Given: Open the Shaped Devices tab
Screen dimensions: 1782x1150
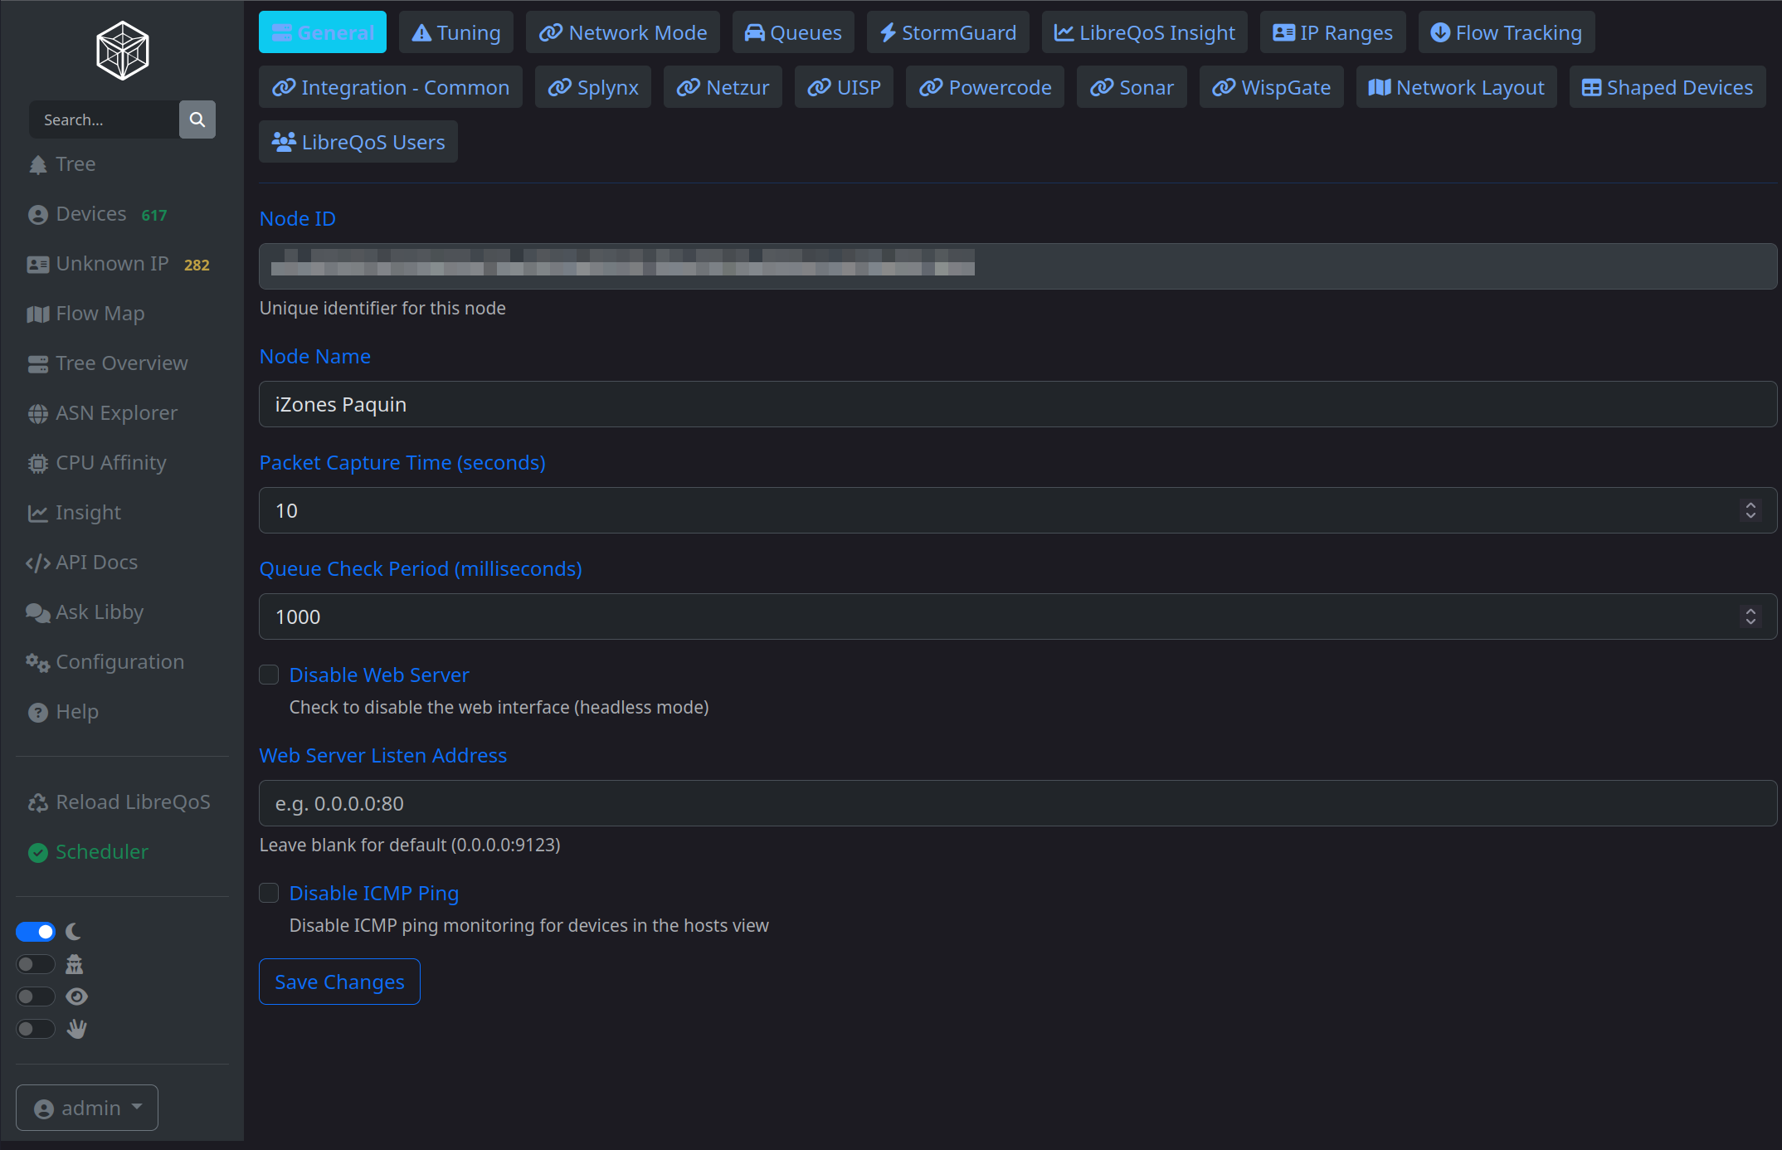Looking at the screenshot, I should 1668,87.
